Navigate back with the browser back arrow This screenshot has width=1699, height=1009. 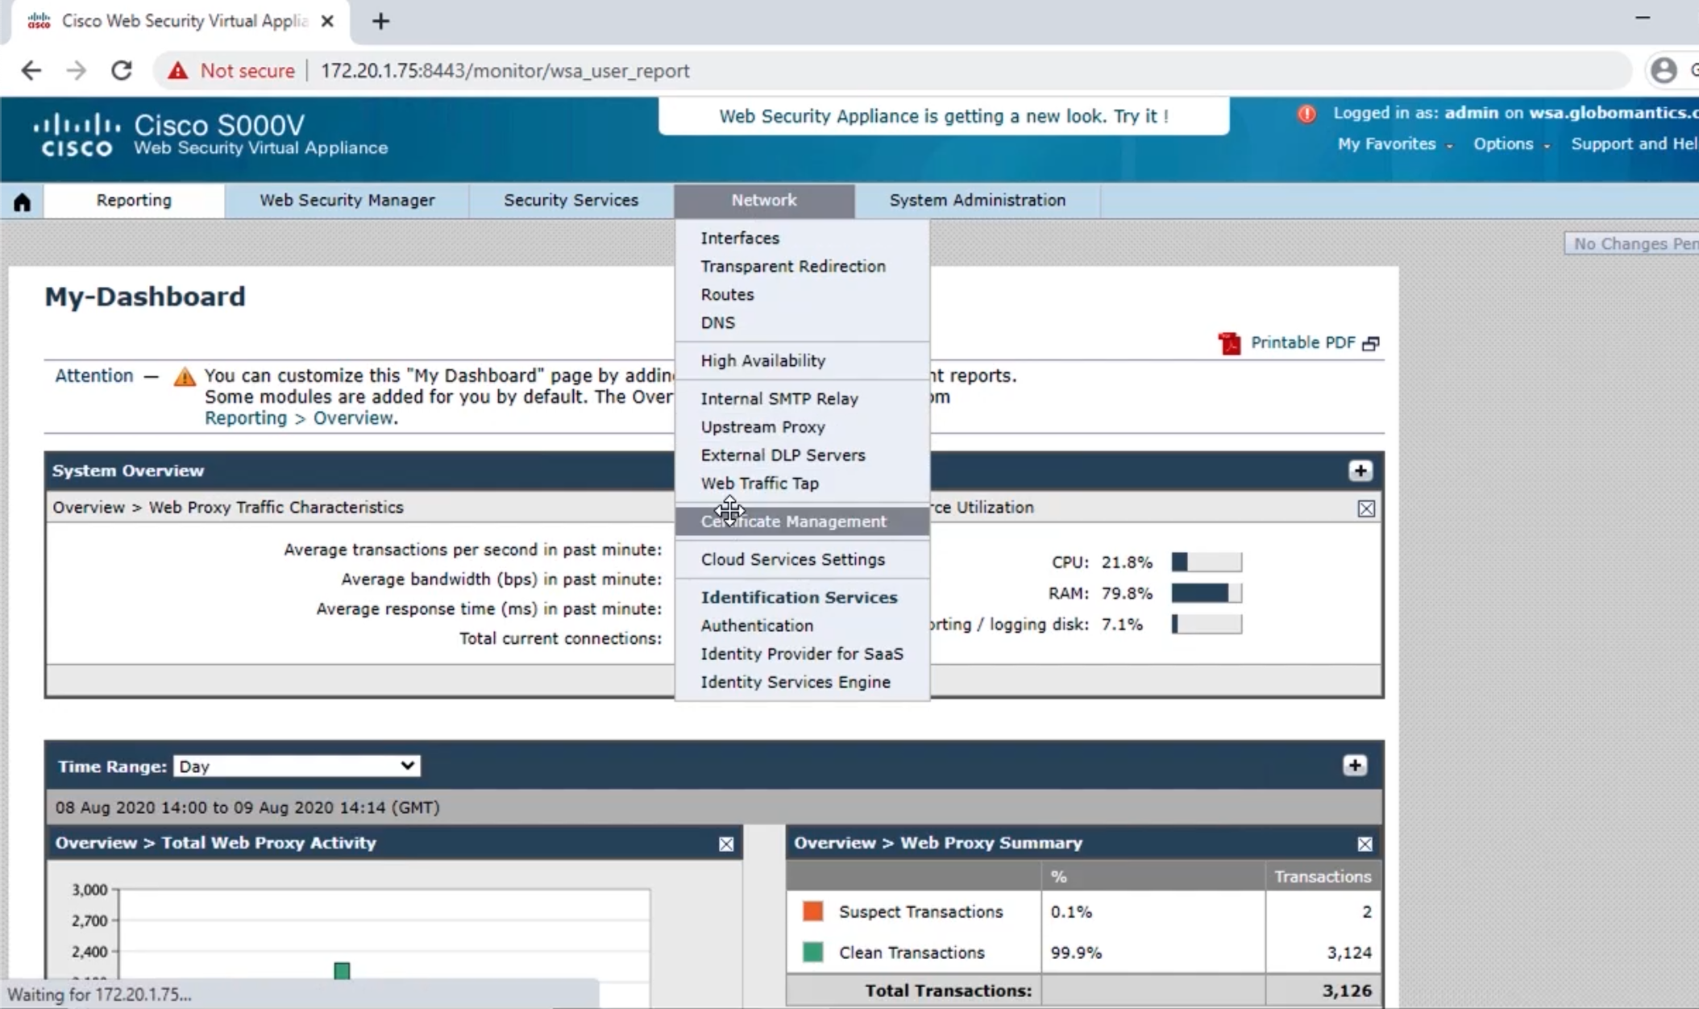[31, 71]
